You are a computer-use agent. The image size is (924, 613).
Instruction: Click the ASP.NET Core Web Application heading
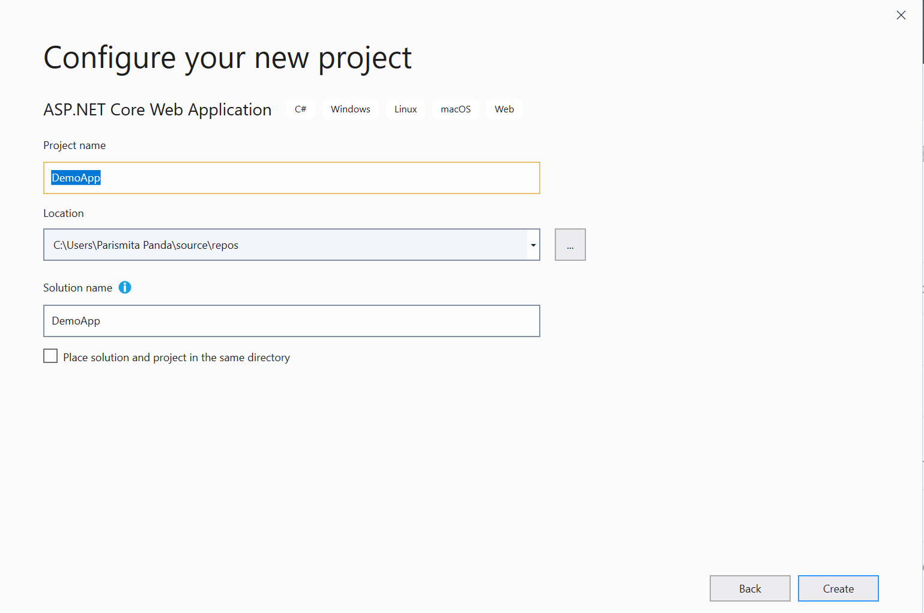coord(157,109)
